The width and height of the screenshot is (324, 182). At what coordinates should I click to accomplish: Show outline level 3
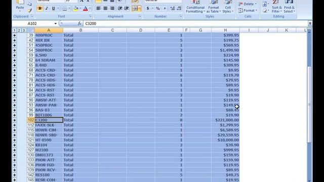(x=24, y=30)
